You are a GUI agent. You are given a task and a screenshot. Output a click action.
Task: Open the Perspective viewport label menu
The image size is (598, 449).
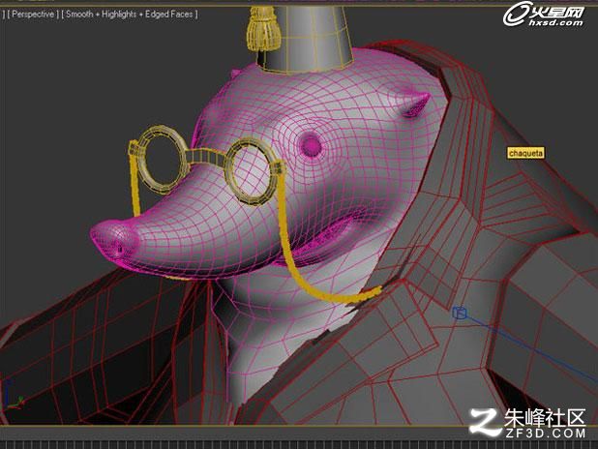tap(33, 15)
